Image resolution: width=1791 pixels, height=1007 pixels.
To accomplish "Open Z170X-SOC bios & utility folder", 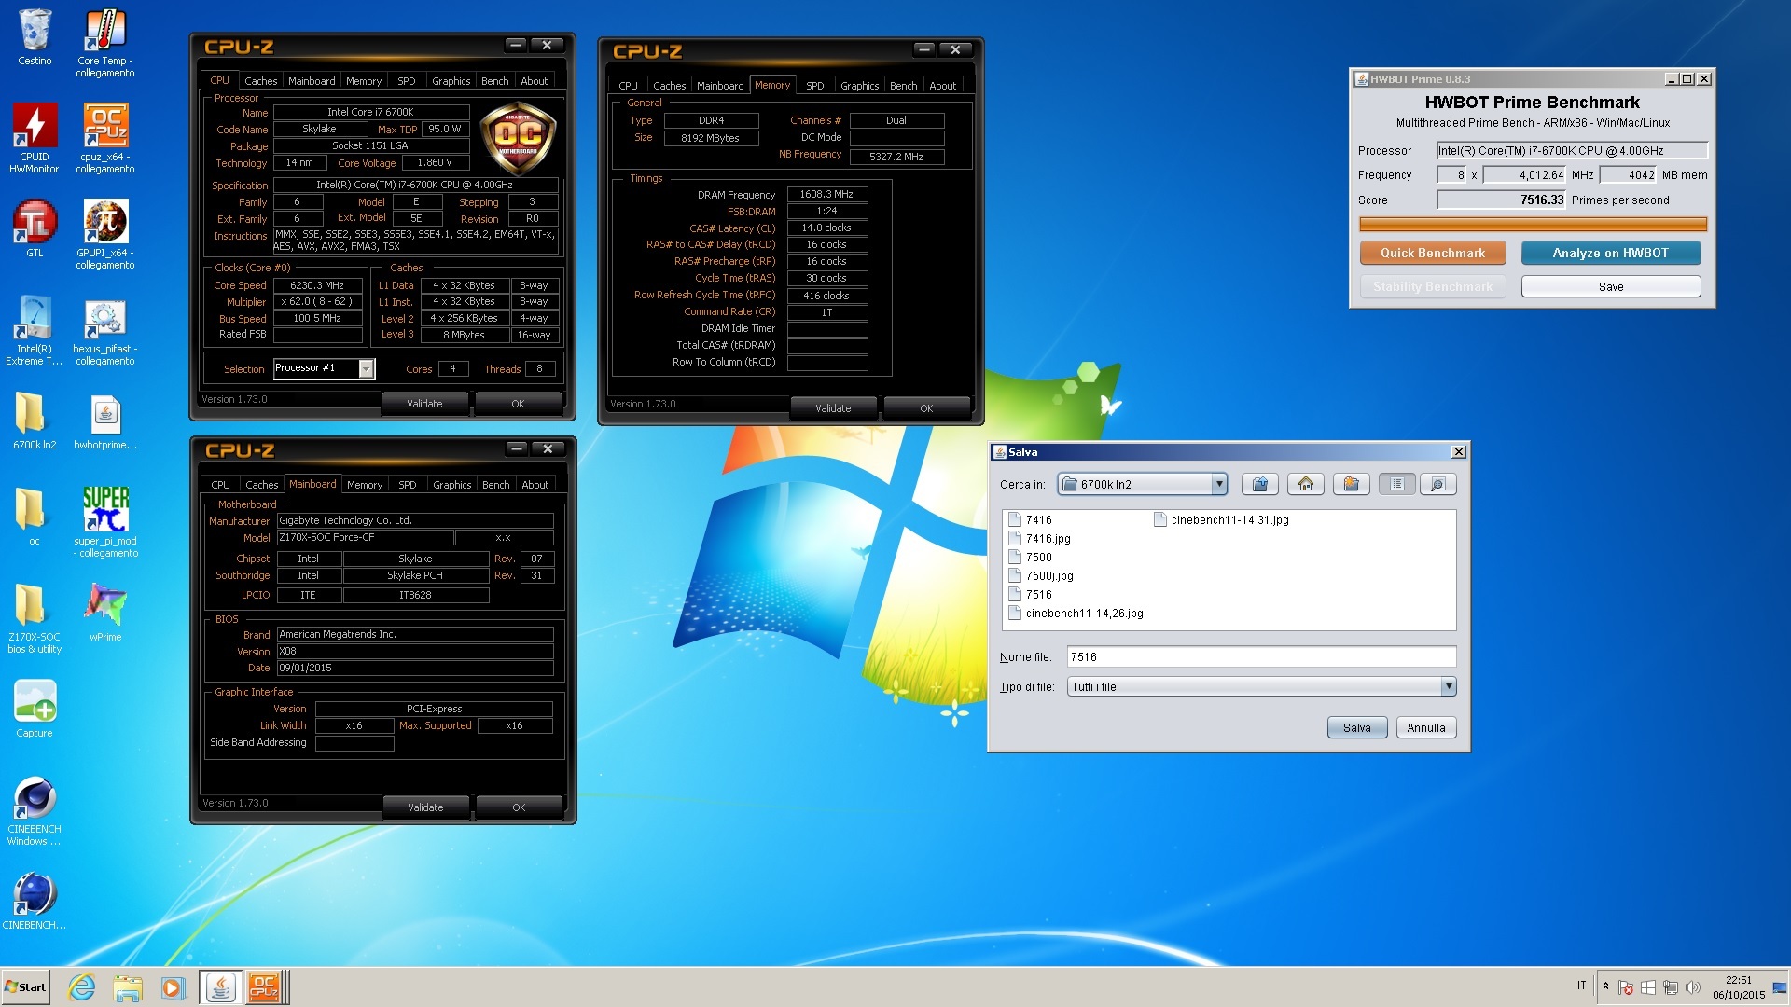I will [x=35, y=619].
